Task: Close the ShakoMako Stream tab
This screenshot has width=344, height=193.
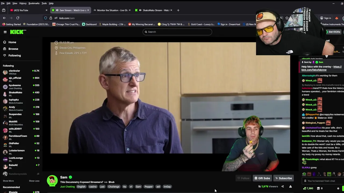Action: 171,10
